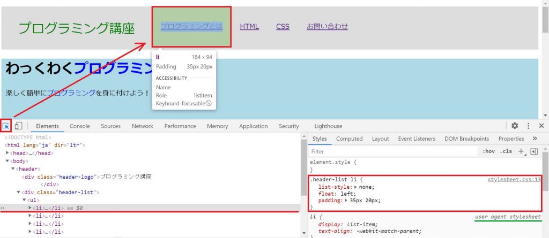Open DevTools settings gear

click(515, 126)
